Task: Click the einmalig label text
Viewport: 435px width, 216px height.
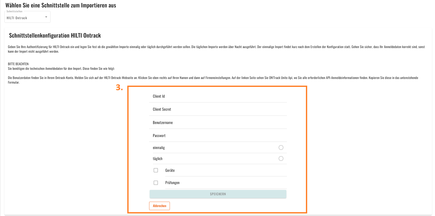Action: (x=159, y=148)
